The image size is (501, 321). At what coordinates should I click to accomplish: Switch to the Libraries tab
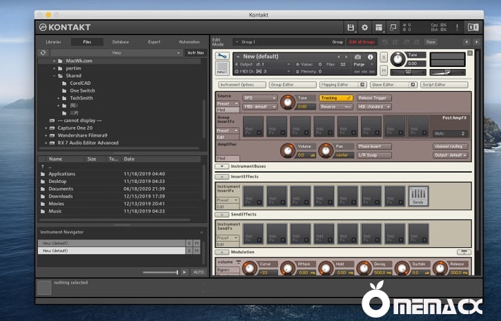tap(53, 42)
